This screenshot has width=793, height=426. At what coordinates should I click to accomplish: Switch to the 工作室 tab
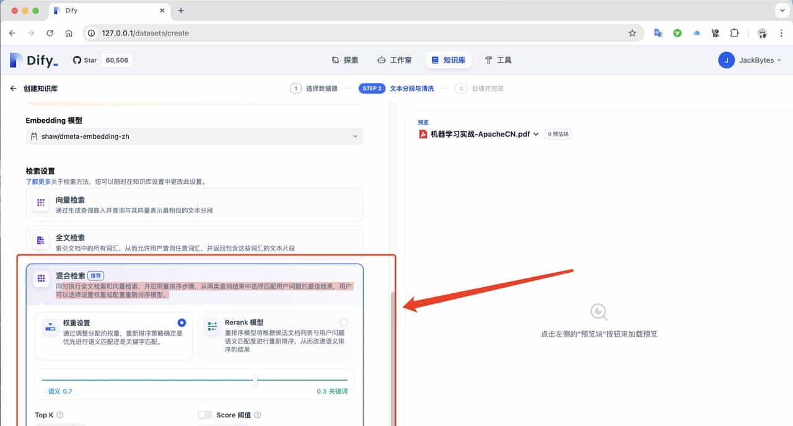click(395, 60)
